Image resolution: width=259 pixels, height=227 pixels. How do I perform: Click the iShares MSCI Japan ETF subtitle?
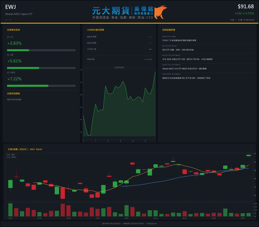[x=19, y=14]
